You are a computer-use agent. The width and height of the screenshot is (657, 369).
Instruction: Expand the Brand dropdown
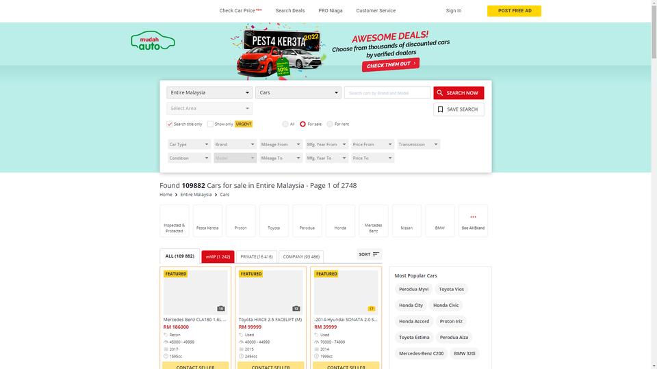pos(235,144)
